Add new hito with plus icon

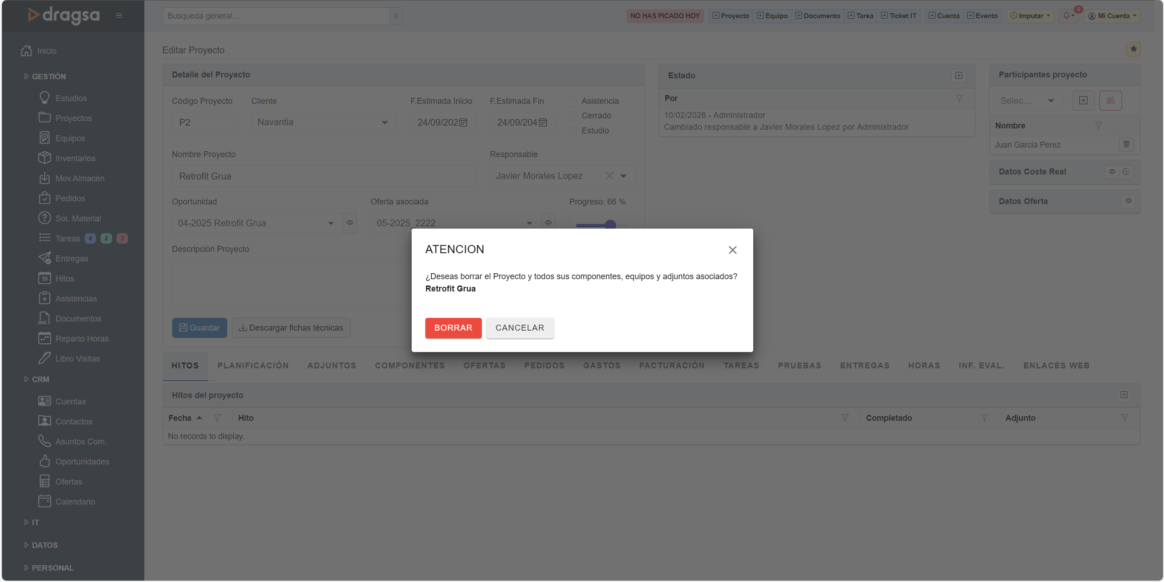point(1124,395)
